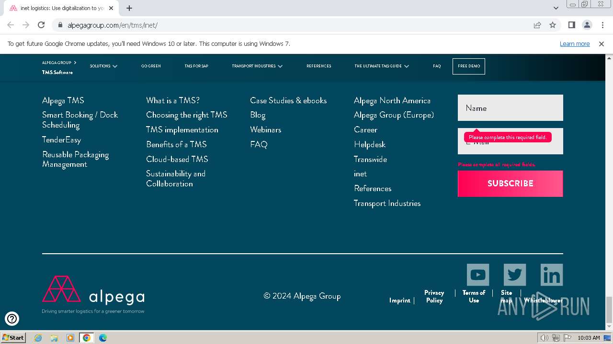Focus the Name input field
613x344 pixels.
pyautogui.click(x=511, y=108)
